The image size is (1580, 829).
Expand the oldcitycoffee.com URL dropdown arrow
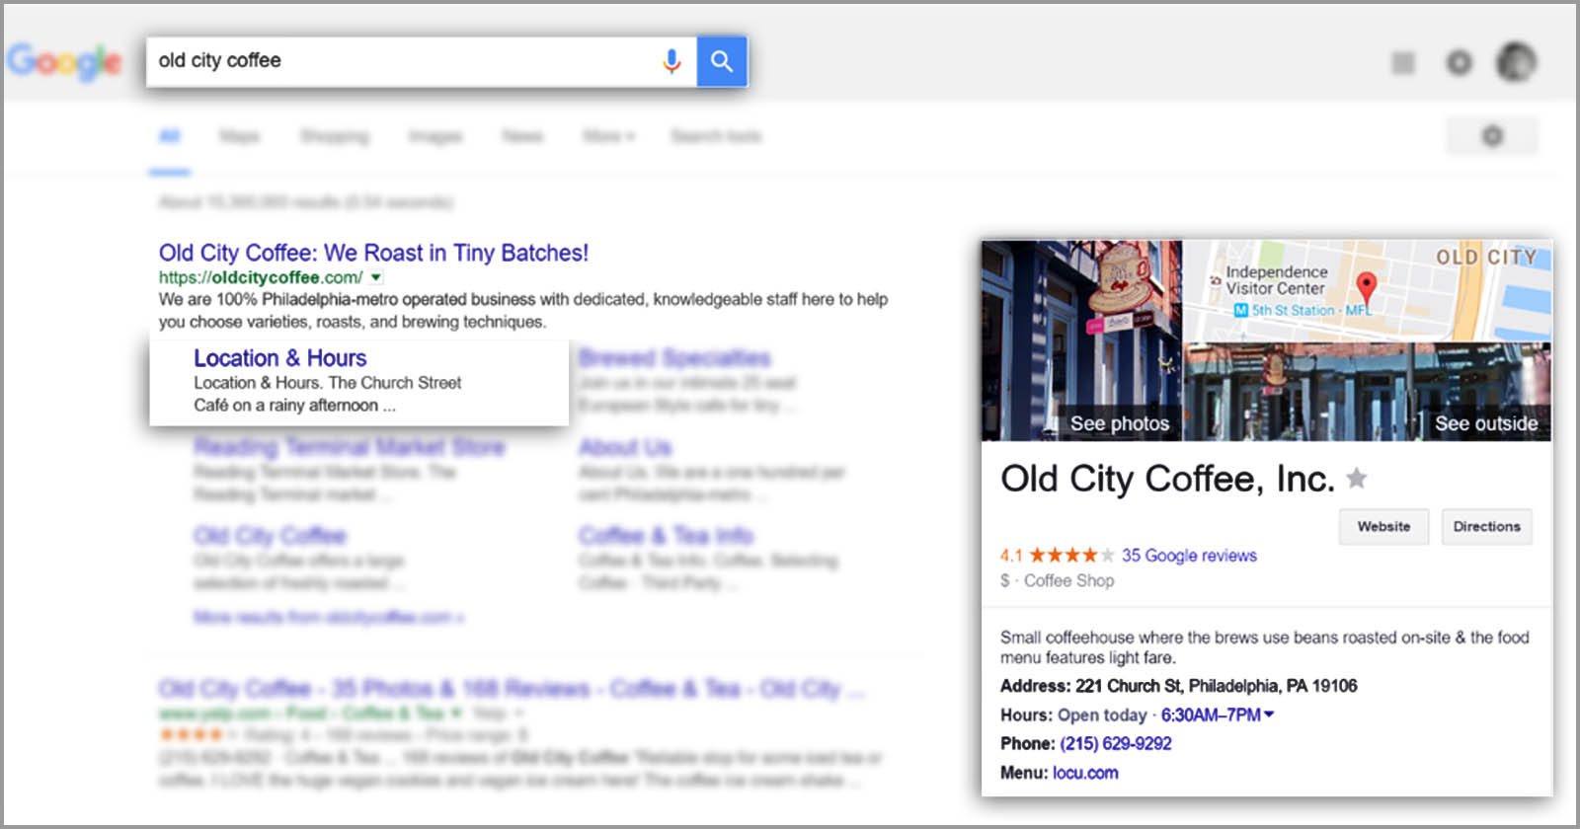click(x=376, y=278)
